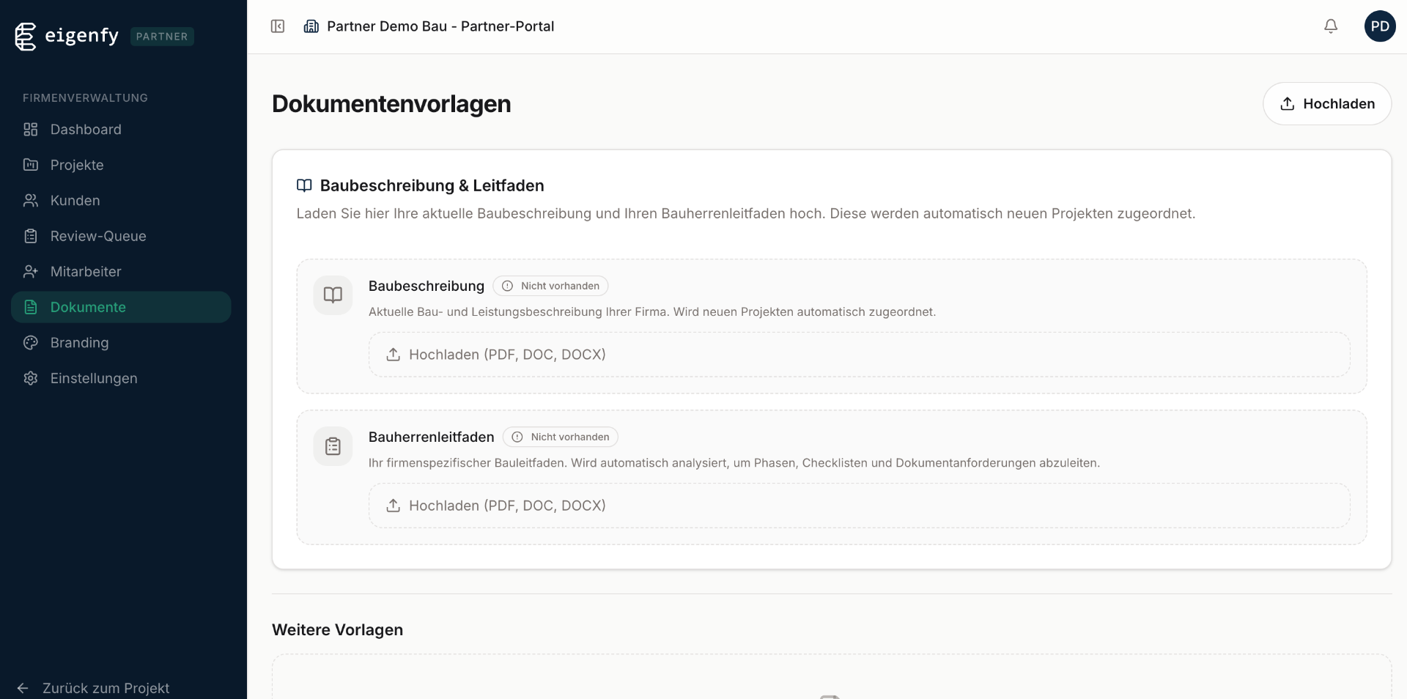Click the Baubeschreibung book icon tile

[333, 295]
